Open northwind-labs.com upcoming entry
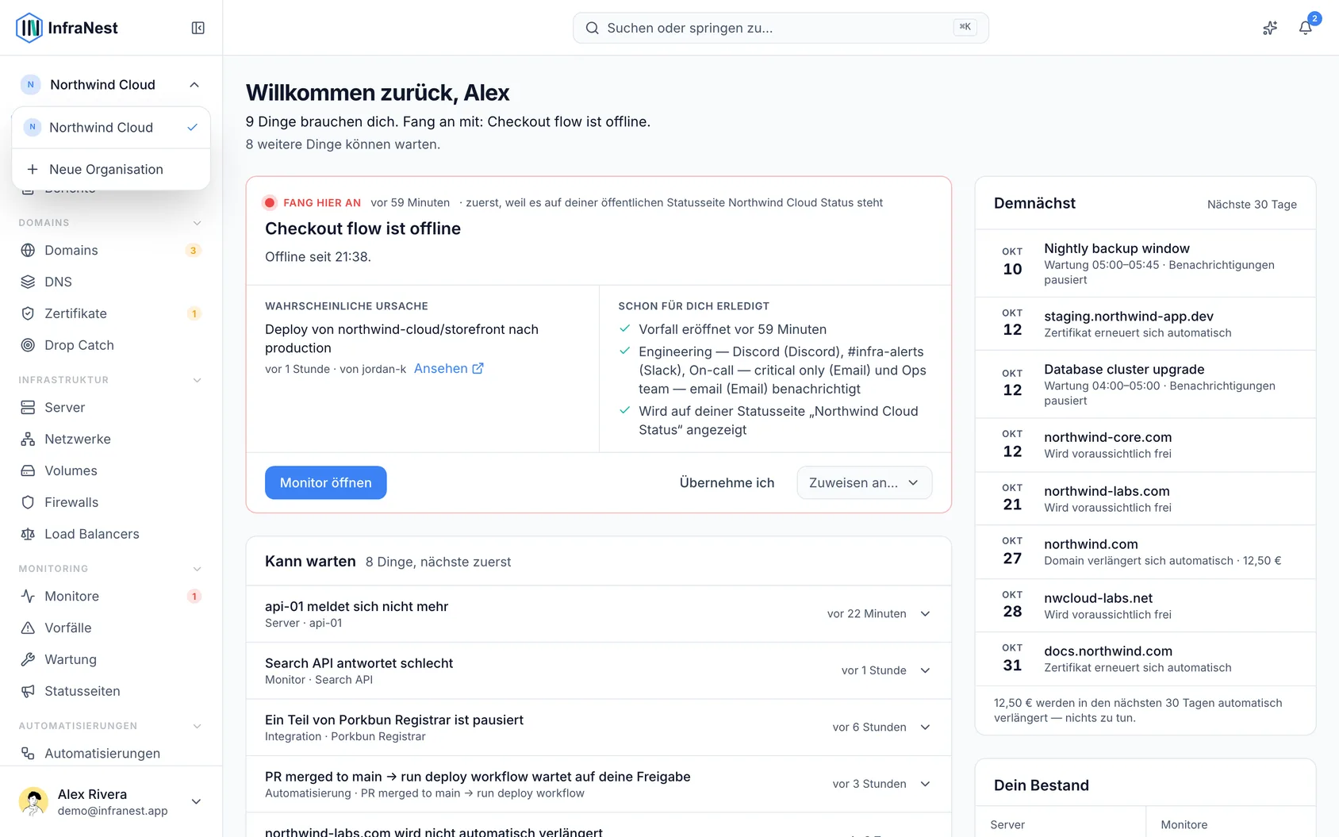 [x=1145, y=498]
